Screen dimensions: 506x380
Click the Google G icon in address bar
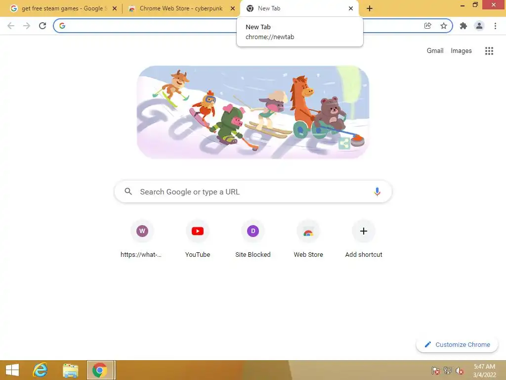[x=62, y=26]
